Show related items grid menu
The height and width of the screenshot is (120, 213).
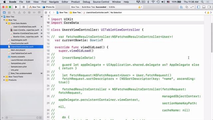(46, 13)
